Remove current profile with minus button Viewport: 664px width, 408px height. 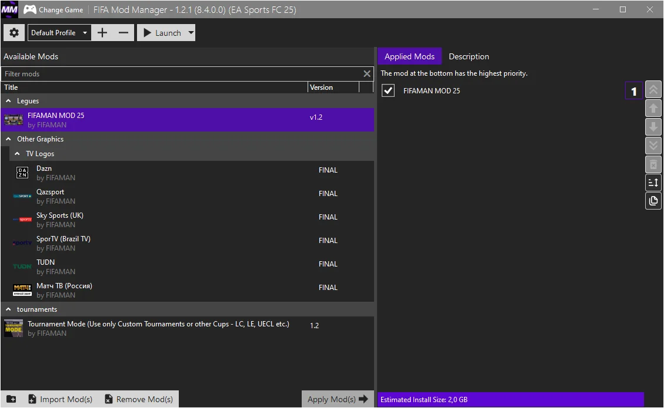pyautogui.click(x=124, y=32)
